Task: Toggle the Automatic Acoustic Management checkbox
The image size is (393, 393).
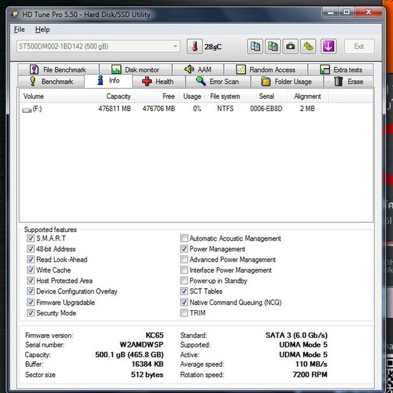Action: (184, 238)
